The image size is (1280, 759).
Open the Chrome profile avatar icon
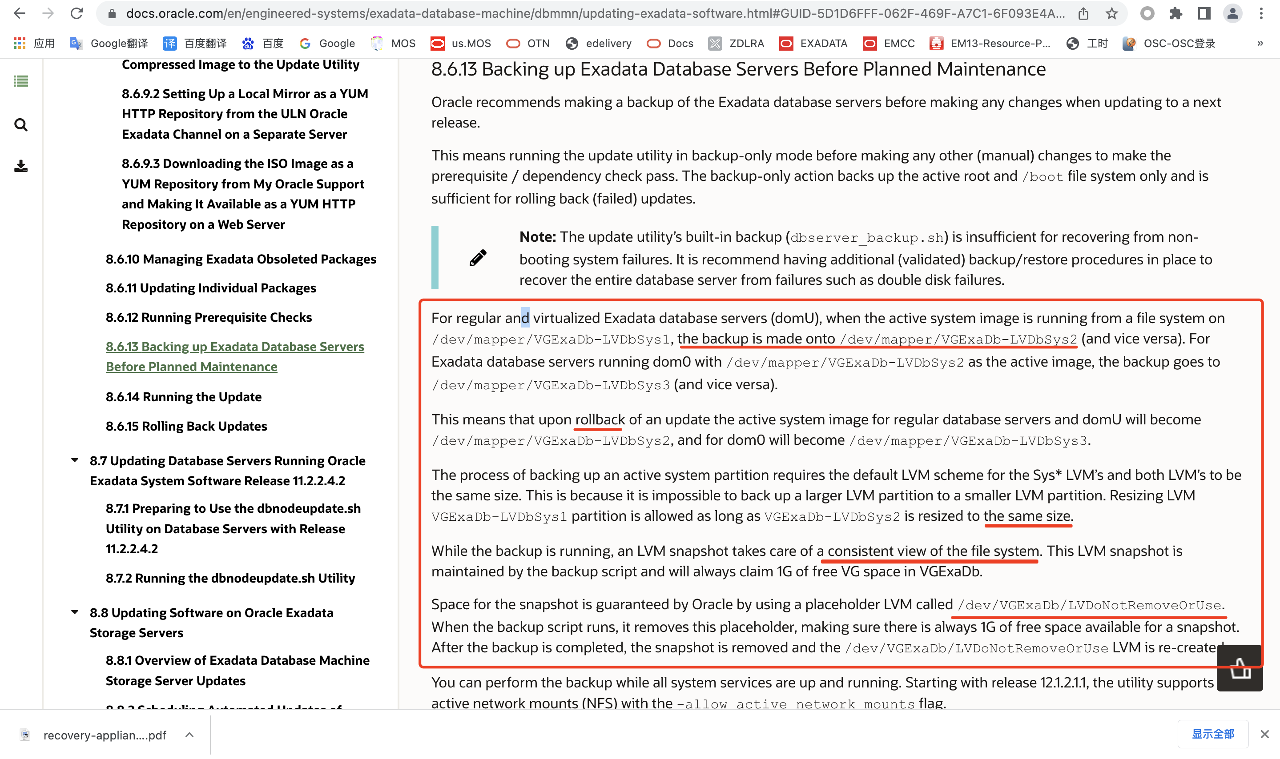coord(1232,13)
